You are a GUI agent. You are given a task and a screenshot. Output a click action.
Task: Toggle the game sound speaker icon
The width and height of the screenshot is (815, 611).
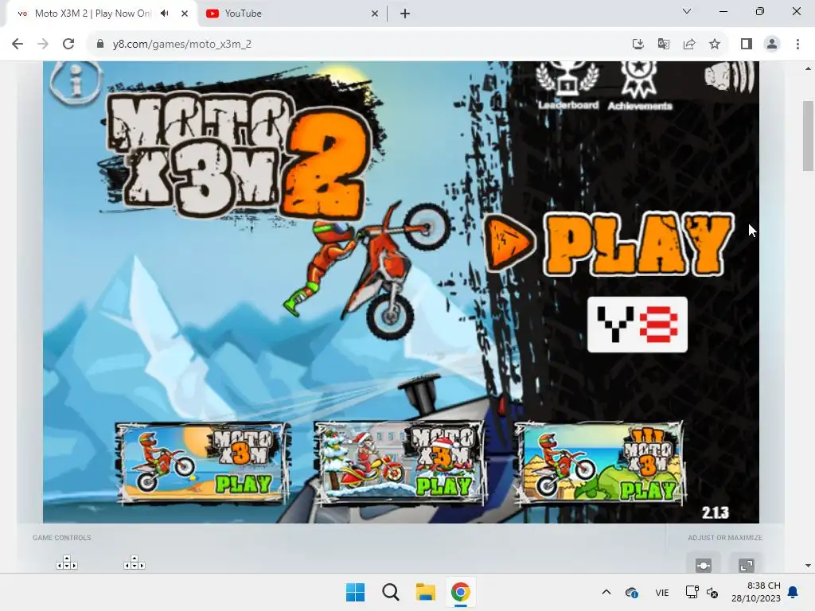point(729,77)
